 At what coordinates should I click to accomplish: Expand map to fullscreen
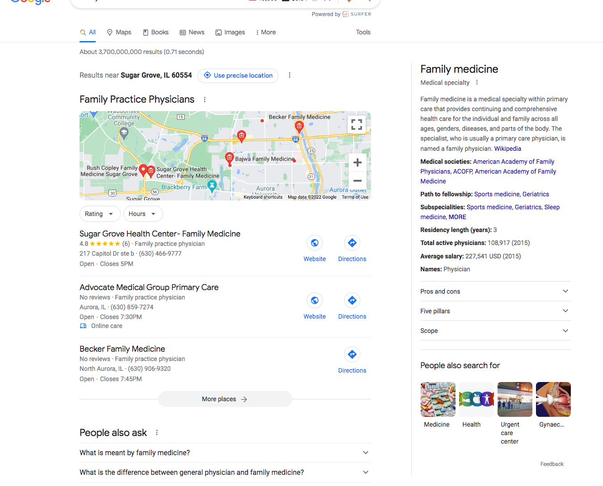357,125
